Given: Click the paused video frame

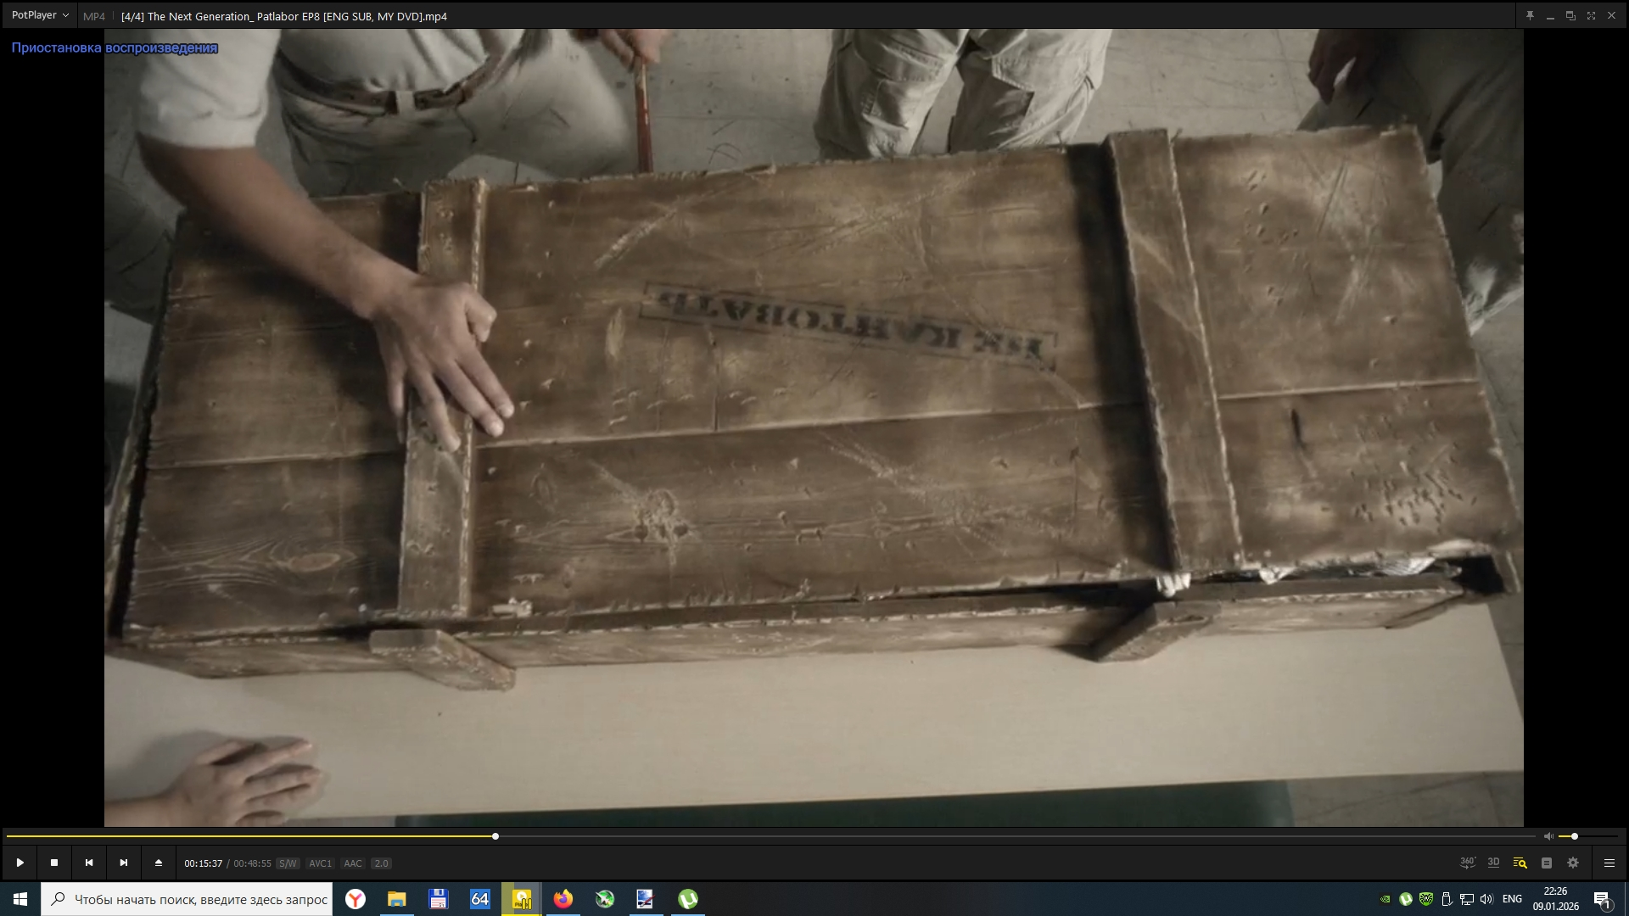Looking at the screenshot, I should tap(814, 427).
